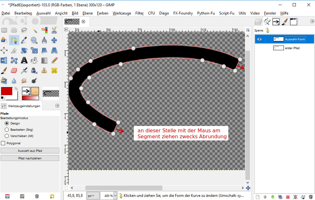
Task: Hide the Auswahl-Form path with eye icon
Action: click(x=259, y=39)
